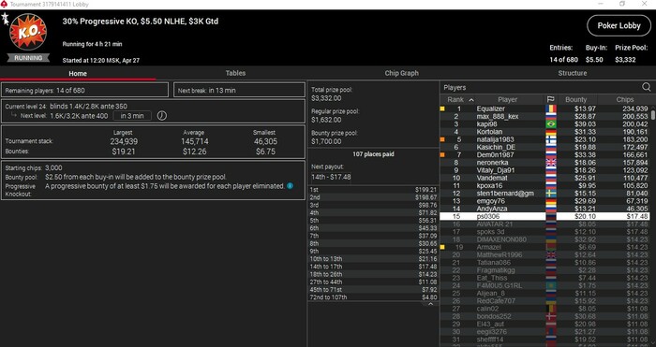Open the Tables tab
The width and height of the screenshot is (656, 347).
(235, 73)
